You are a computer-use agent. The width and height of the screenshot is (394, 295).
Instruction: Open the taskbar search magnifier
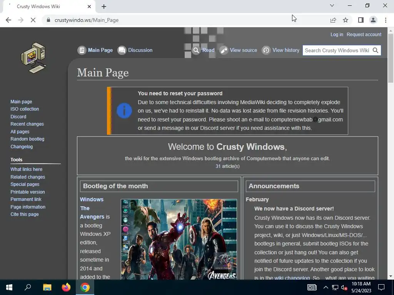click(x=28, y=287)
